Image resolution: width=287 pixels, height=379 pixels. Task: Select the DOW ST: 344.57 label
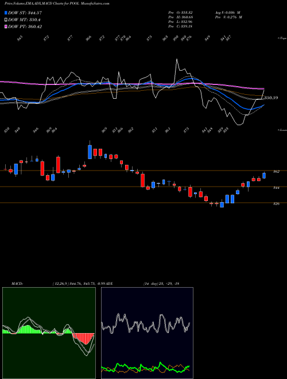tap(25, 13)
